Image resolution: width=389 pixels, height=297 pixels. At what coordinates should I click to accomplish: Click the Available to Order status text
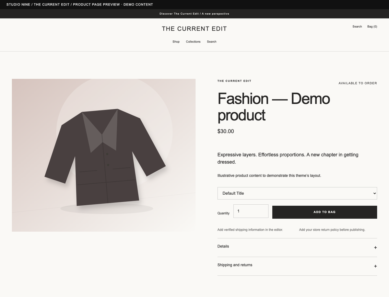coord(358,83)
